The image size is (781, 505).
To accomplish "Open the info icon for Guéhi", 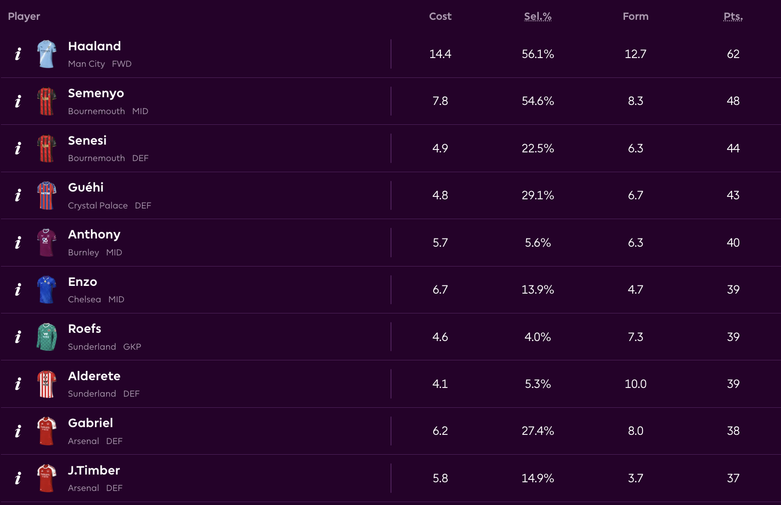I will 18,195.
